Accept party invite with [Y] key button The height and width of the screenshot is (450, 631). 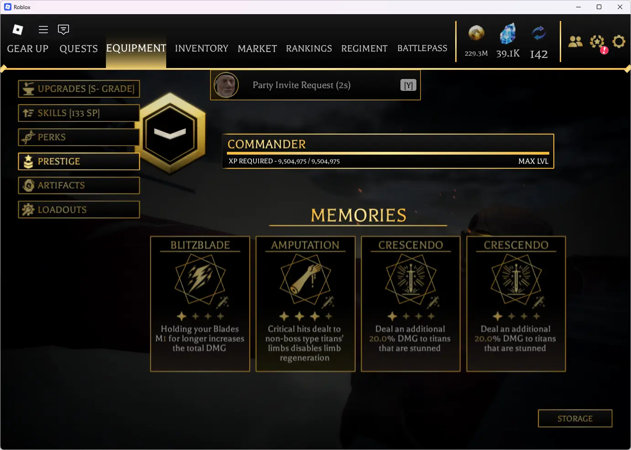pos(408,85)
